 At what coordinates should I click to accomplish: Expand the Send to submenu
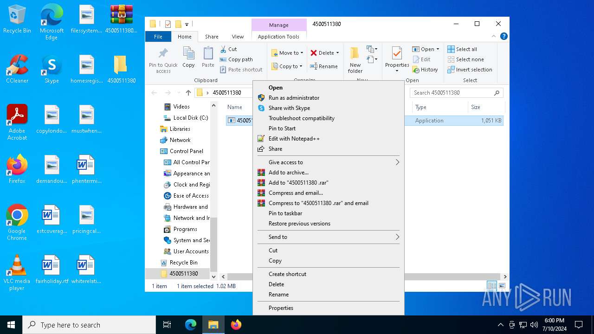tap(328, 237)
